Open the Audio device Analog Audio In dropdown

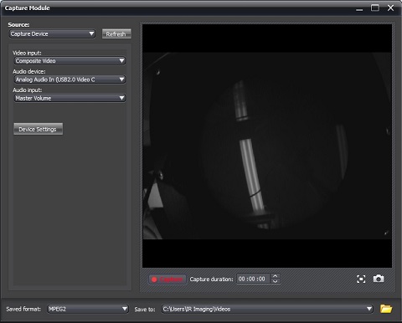[x=70, y=79]
